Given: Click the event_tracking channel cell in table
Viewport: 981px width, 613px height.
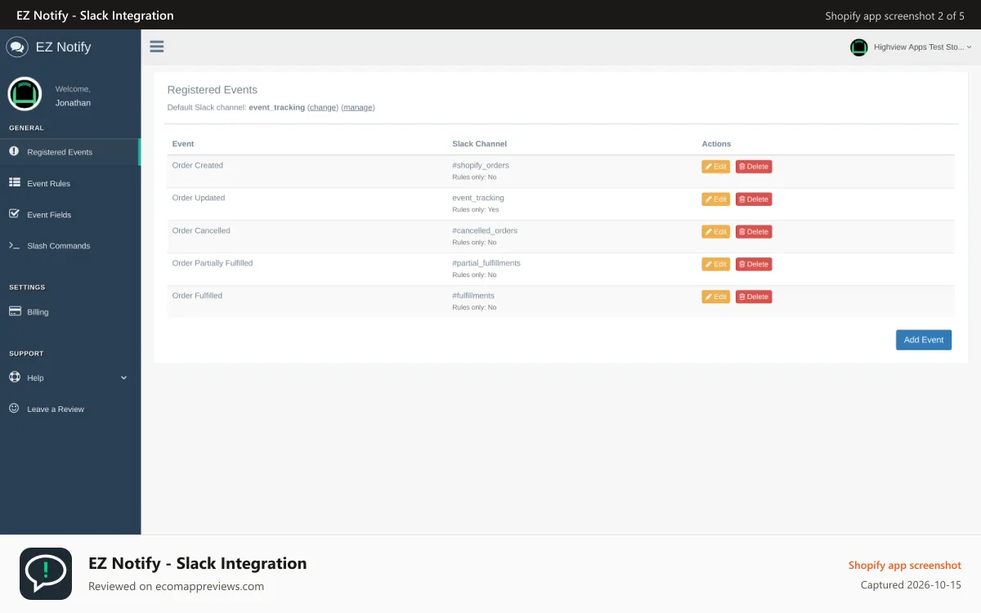Looking at the screenshot, I should tap(478, 198).
